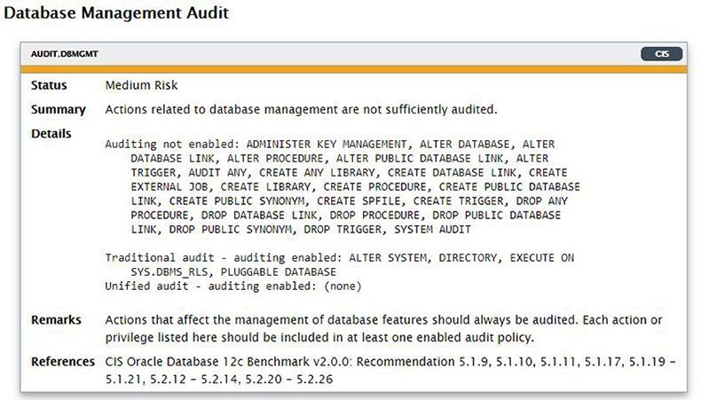Viewport: 701px width, 400px height.
Task: Click the summary text about insufficient auditing
Action: [x=301, y=109]
